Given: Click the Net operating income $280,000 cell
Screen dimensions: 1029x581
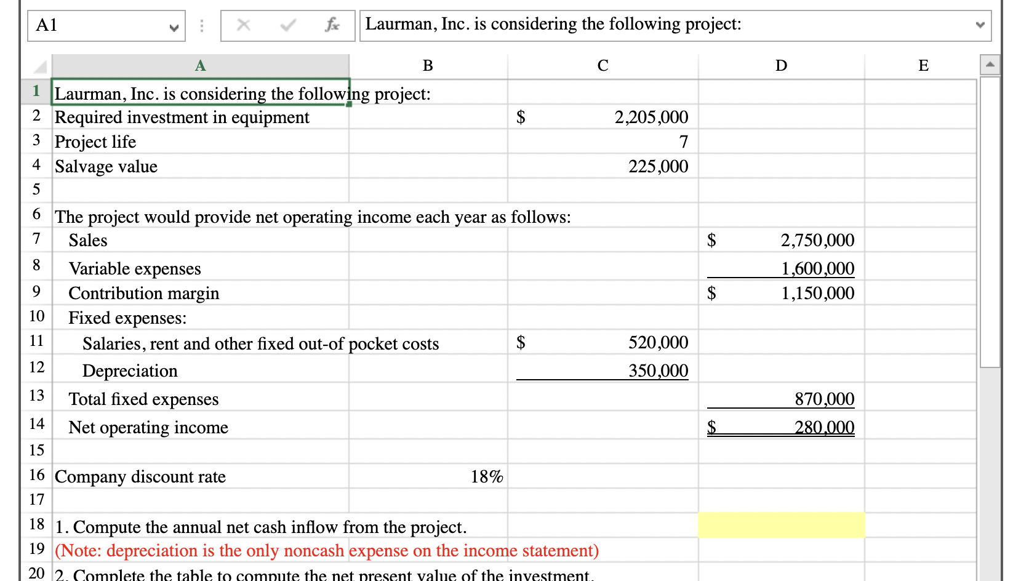Looking at the screenshot, I should pos(780,427).
